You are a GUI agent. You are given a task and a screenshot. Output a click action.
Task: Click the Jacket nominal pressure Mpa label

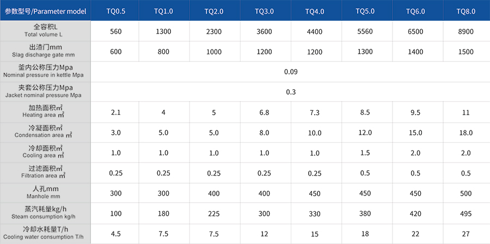point(45,91)
